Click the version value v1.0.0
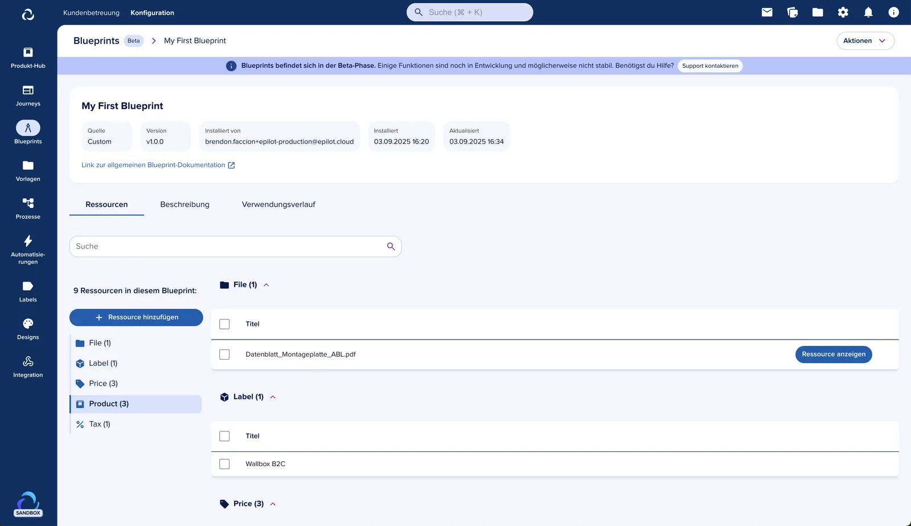 (x=155, y=142)
